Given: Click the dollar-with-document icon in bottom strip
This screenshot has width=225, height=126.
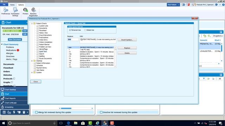Looking at the screenshot, I should 19,112.
